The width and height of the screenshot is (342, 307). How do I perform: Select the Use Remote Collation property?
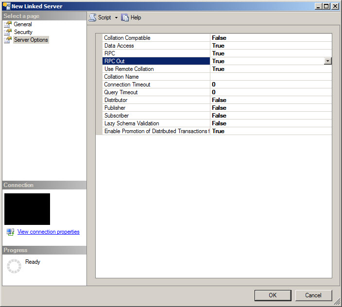coord(156,69)
